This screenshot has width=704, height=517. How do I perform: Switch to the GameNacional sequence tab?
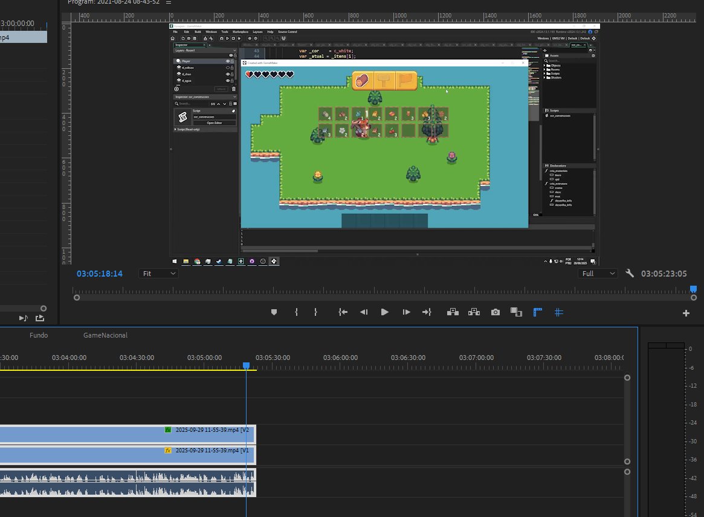pyautogui.click(x=105, y=335)
